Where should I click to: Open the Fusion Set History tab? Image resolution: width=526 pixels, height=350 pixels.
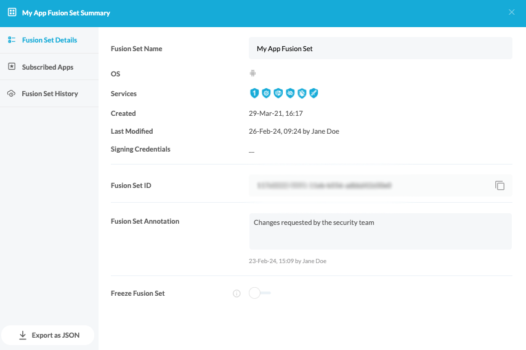49,94
